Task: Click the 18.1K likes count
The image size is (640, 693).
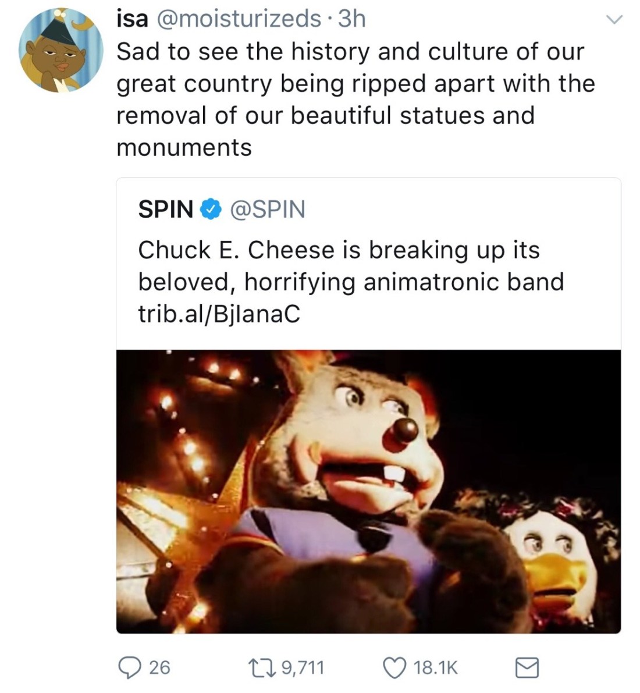Action: click(x=436, y=667)
